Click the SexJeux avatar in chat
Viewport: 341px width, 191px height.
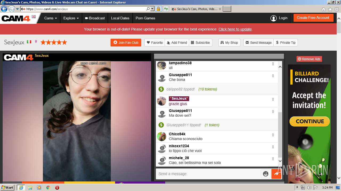161,101
